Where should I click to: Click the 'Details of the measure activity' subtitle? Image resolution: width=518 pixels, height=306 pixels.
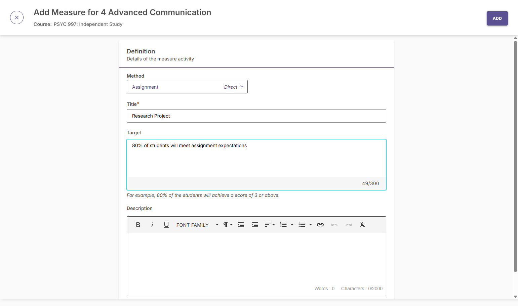click(160, 59)
